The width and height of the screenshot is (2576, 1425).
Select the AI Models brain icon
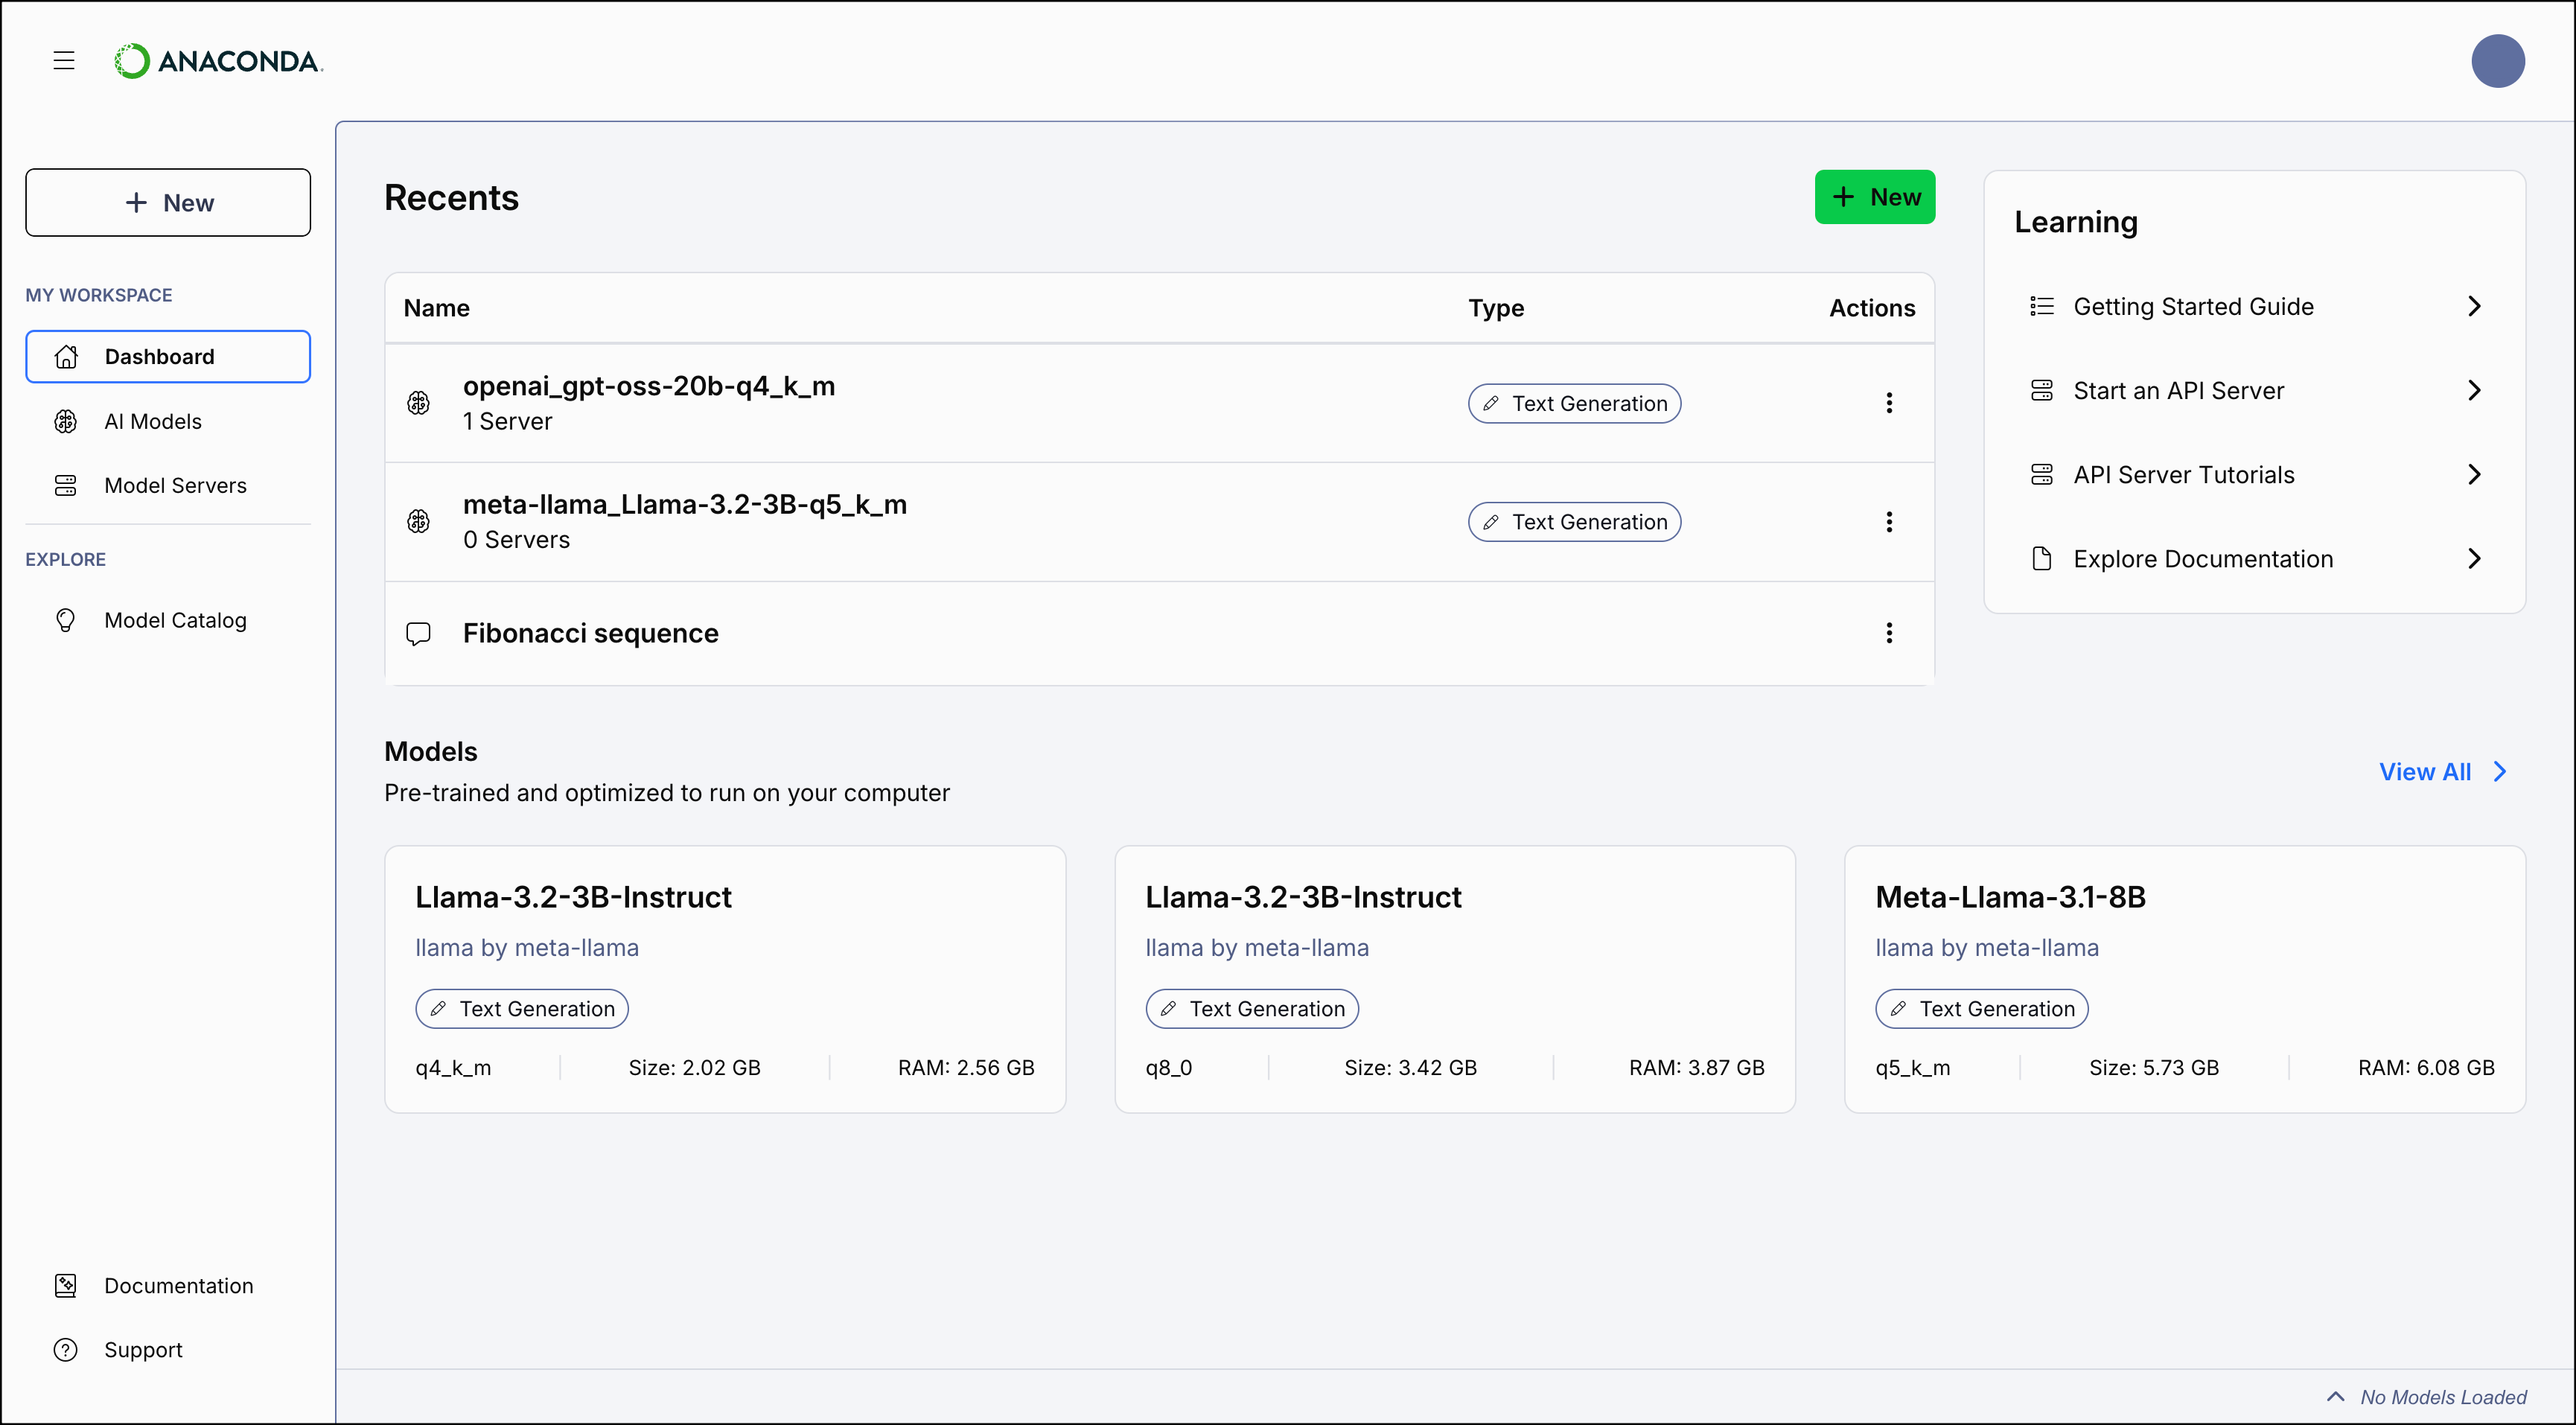(66, 421)
